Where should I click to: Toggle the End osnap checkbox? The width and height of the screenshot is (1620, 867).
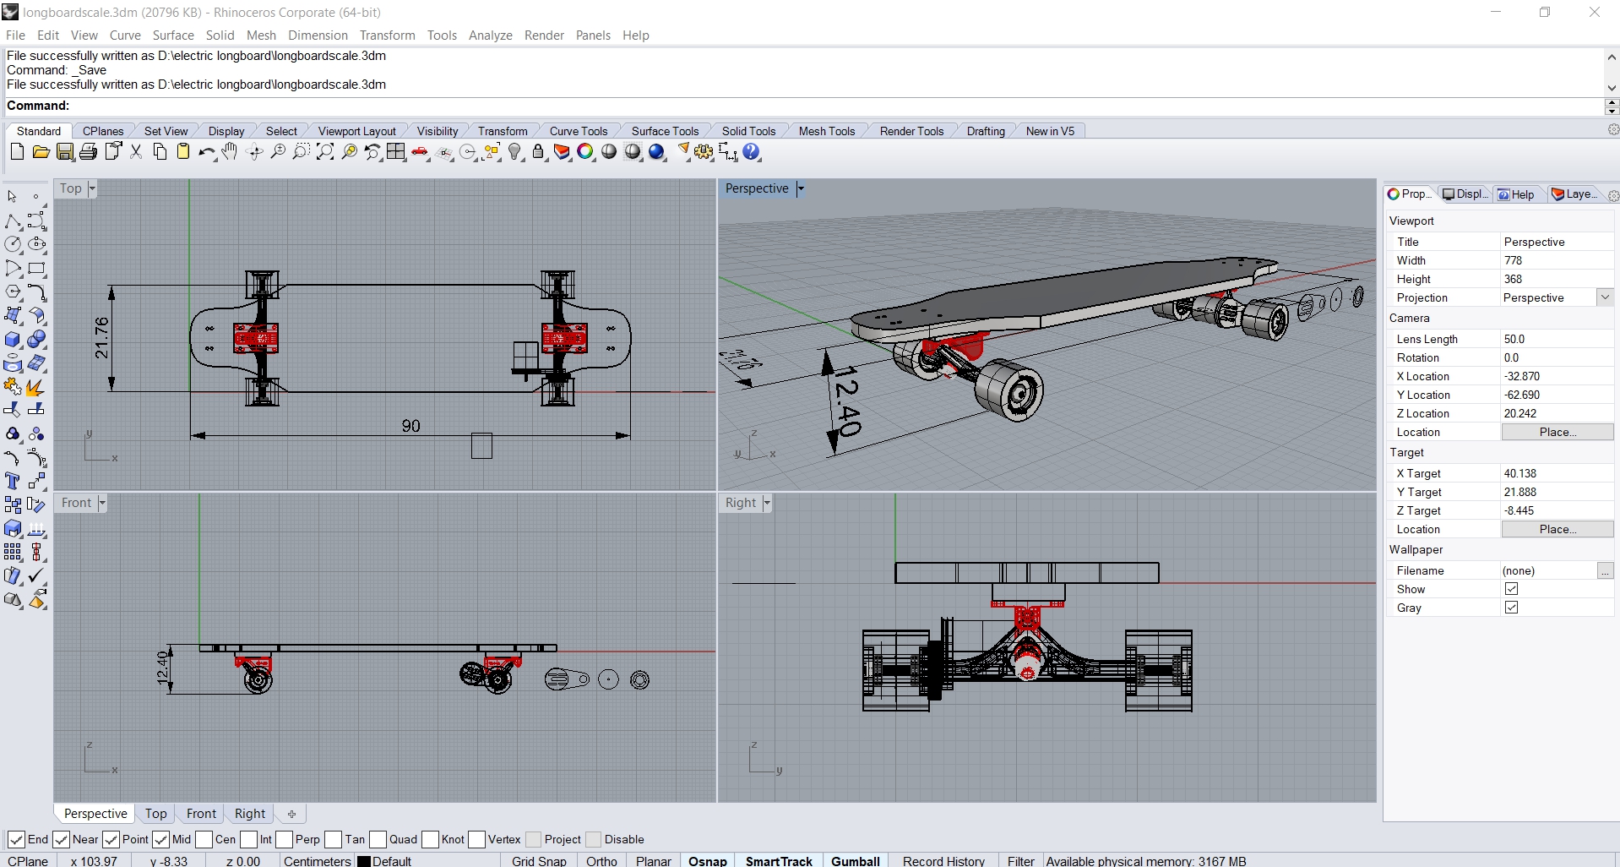[16, 839]
